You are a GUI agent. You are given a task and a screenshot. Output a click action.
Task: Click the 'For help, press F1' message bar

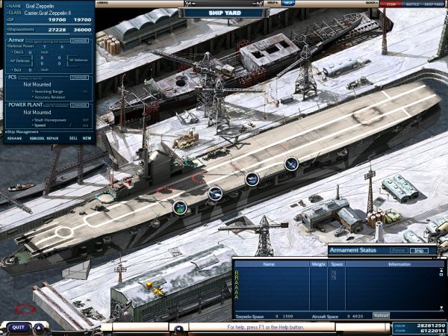[262, 327]
